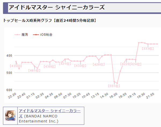
Task: Click the 10:25 x-axis time label
Action: [76, 96]
